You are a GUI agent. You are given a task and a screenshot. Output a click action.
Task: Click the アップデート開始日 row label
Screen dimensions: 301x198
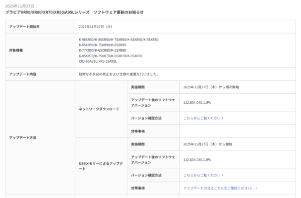[24, 27]
